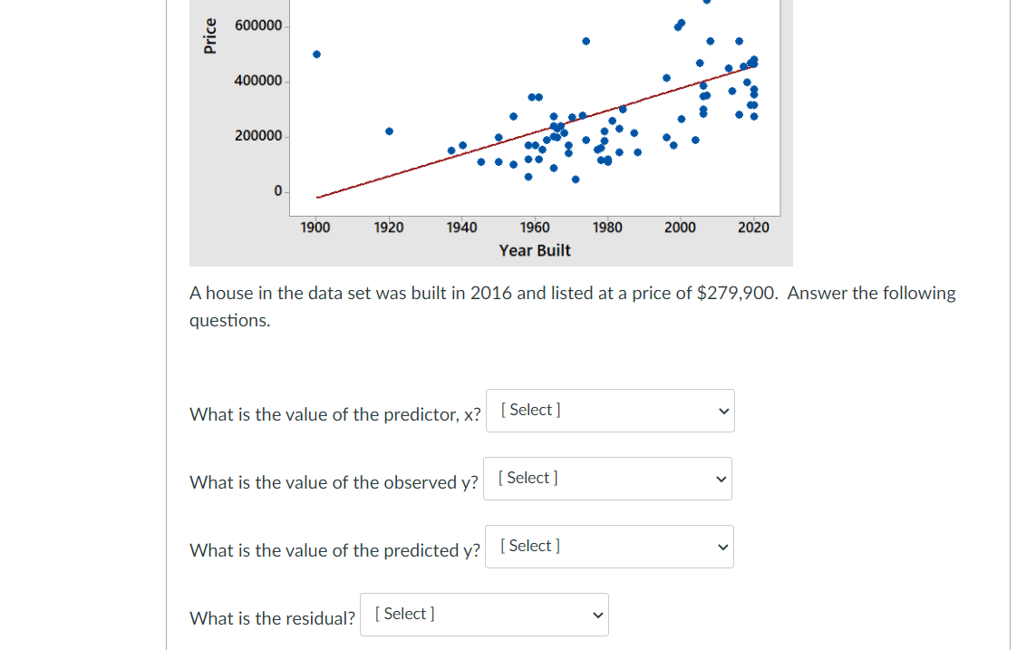Click the chevron on the residual dropdown

pyautogui.click(x=596, y=614)
